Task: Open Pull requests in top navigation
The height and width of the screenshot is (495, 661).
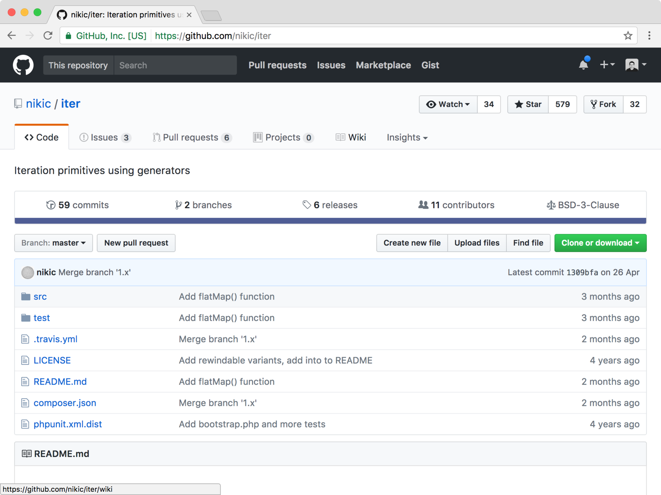Action: tap(277, 65)
